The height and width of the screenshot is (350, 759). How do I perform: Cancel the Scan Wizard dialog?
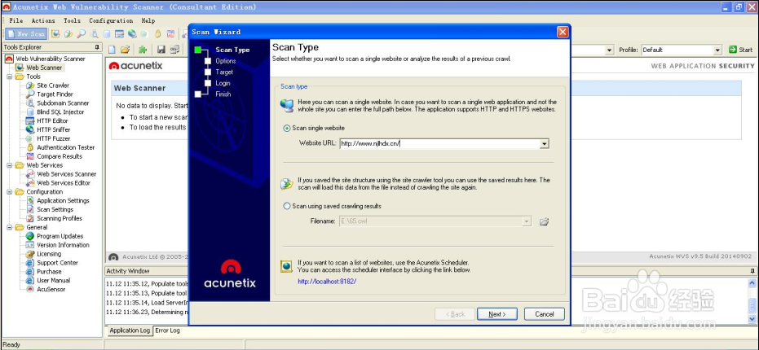pos(545,314)
